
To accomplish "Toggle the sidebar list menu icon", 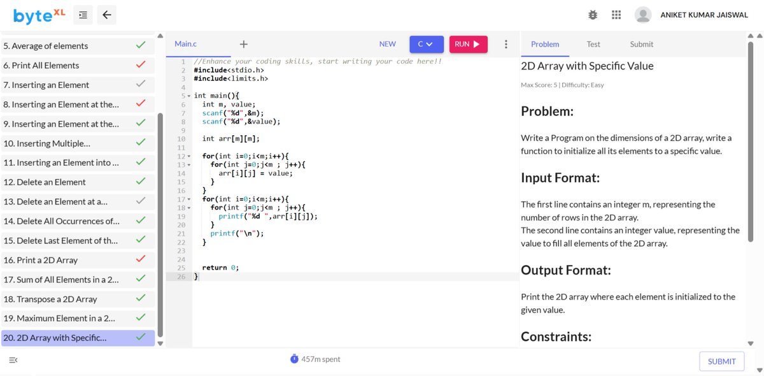I will [83, 15].
